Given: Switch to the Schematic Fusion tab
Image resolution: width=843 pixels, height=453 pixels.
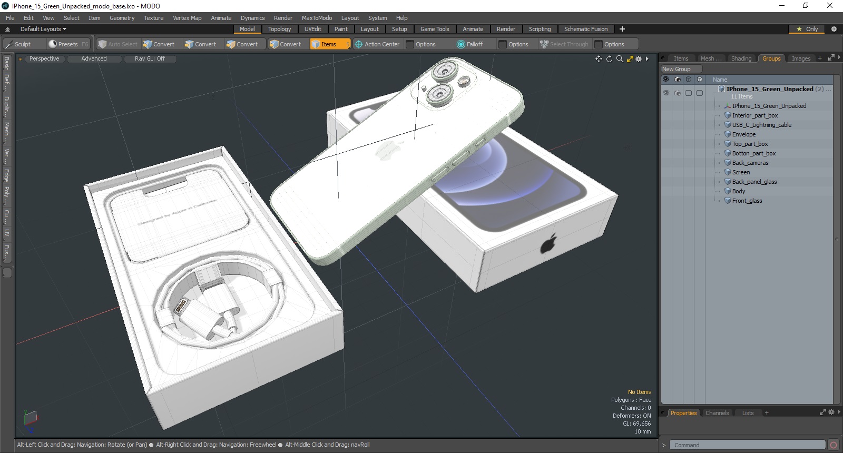Looking at the screenshot, I should (585, 29).
